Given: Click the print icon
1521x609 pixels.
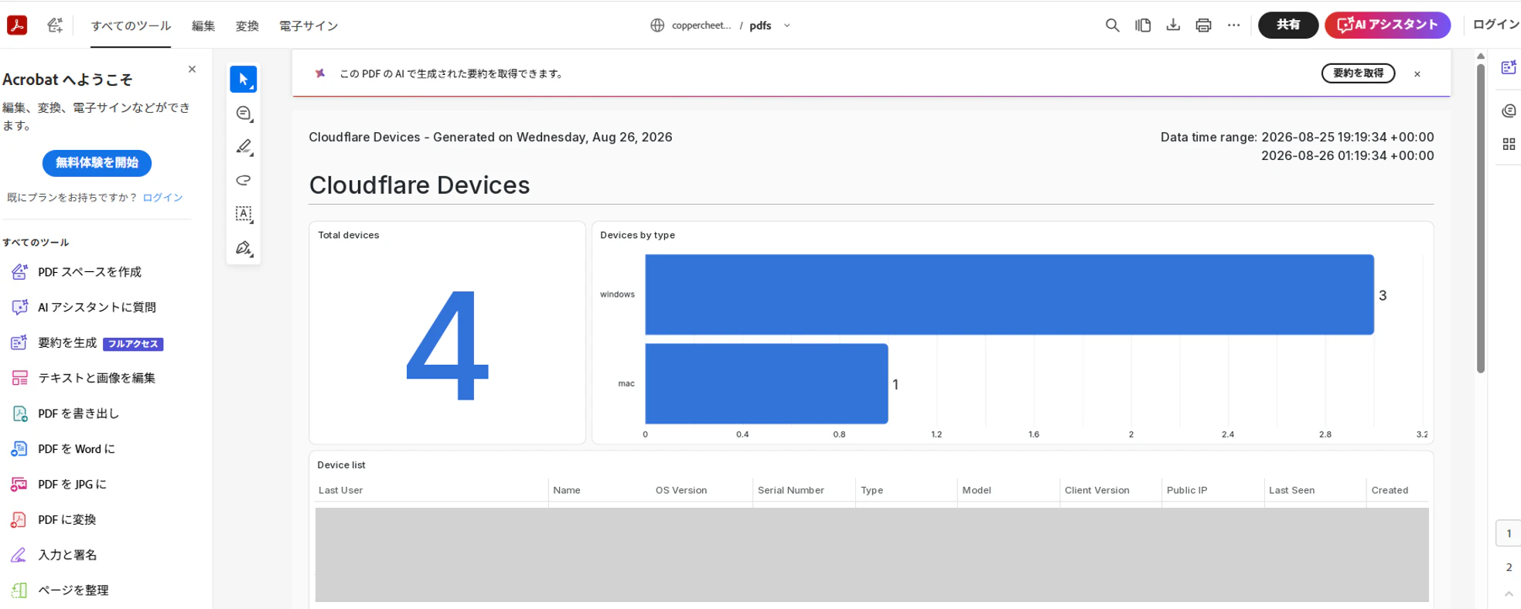Looking at the screenshot, I should pos(1203,25).
